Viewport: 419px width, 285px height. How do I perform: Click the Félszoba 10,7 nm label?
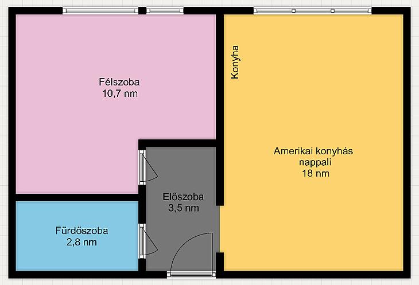(119, 88)
